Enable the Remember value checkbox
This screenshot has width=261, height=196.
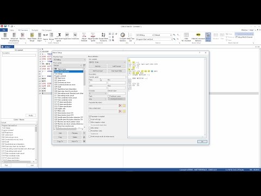(90, 131)
